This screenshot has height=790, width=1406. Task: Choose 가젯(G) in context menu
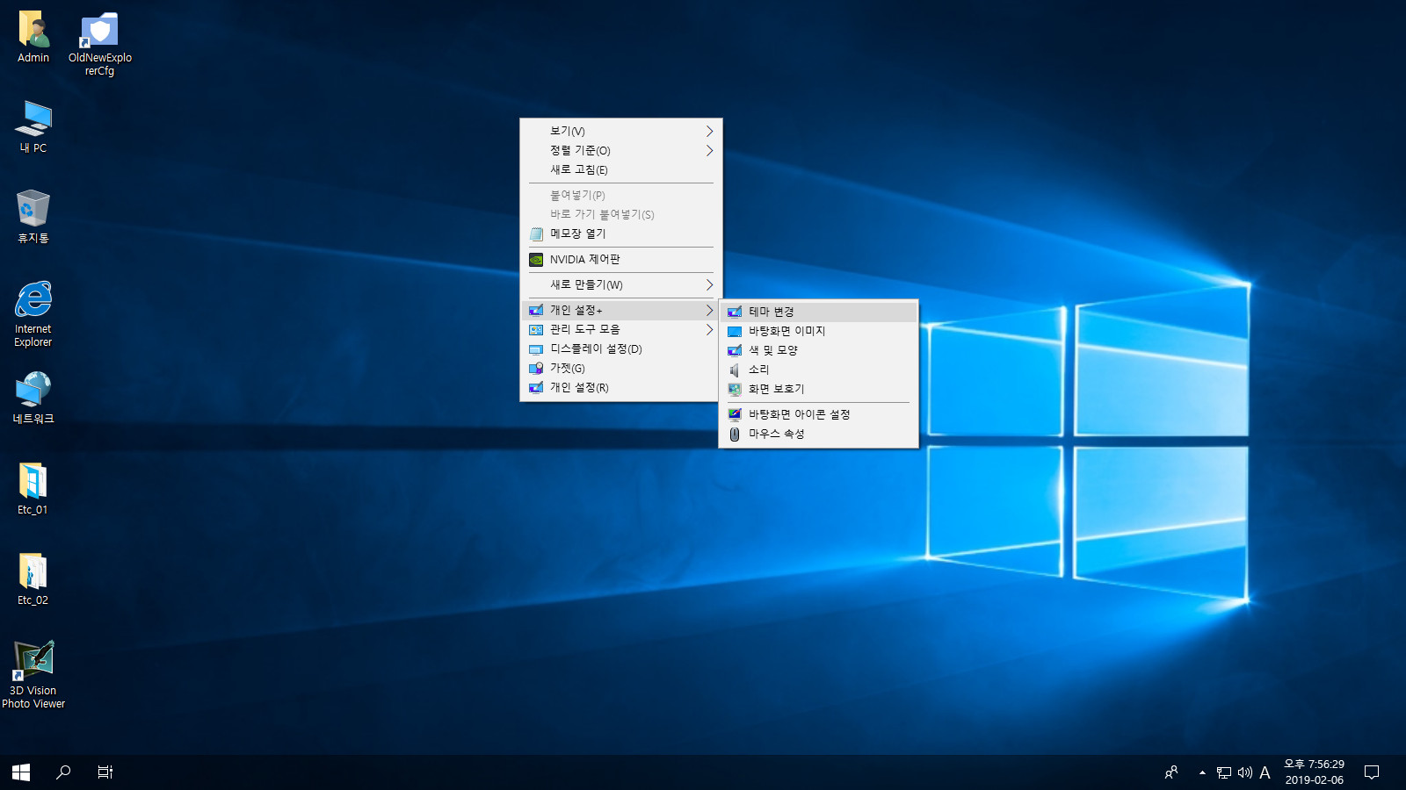click(x=621, y=368)
